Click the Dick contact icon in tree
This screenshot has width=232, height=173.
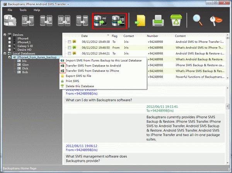tap(19, 68)
